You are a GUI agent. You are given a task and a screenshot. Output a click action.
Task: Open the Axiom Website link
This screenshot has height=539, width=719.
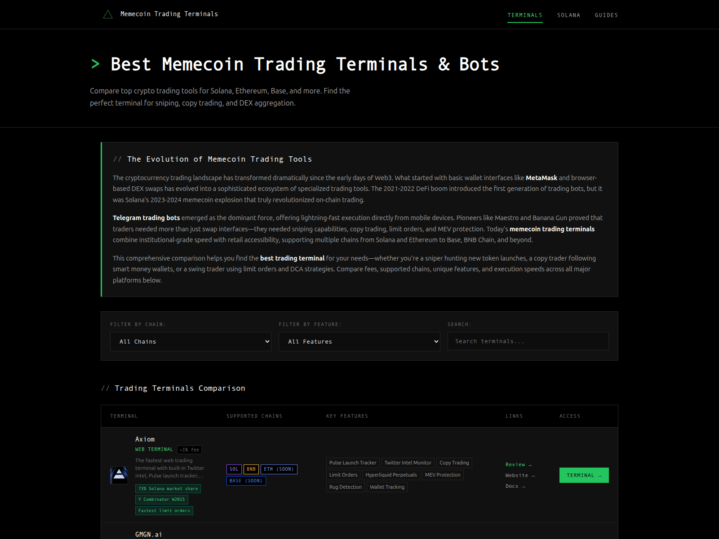(520, 475)
